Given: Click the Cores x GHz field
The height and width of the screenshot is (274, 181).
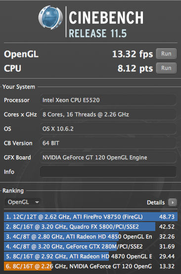Looking at the screenshot, I should (x=108, y=114).
